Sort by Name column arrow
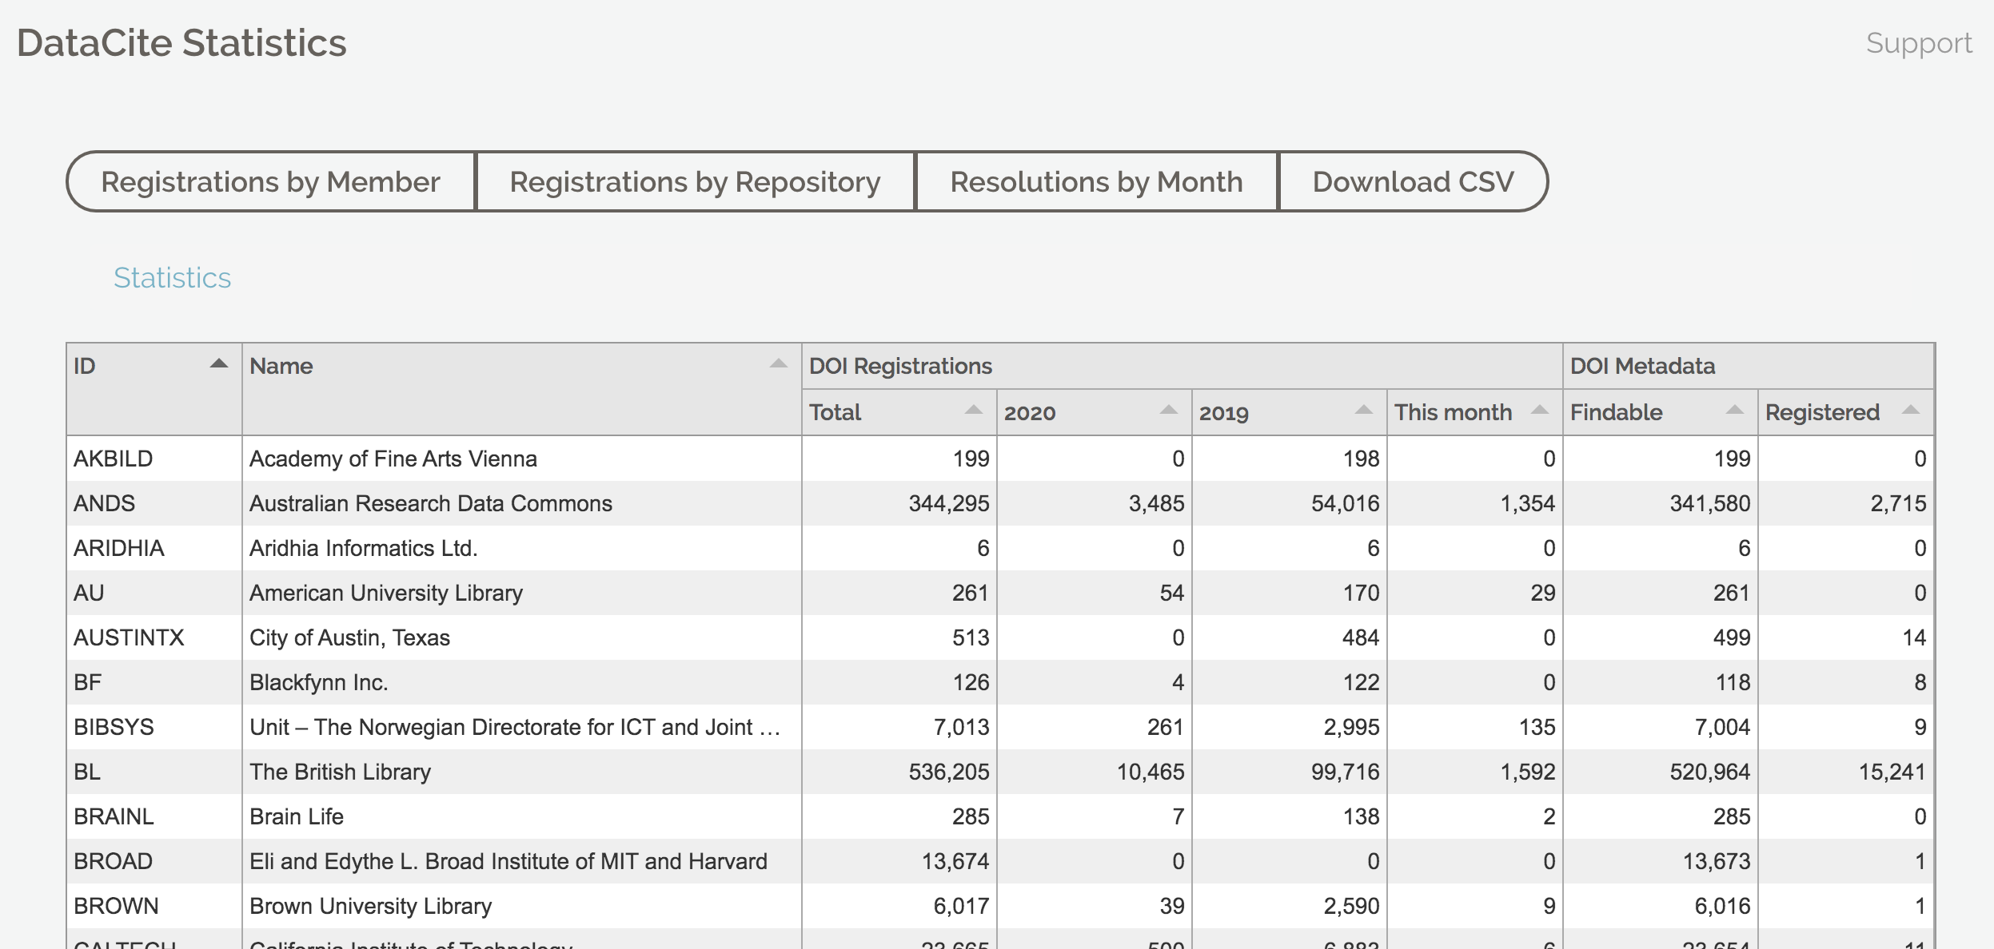Screen dimensions: 1994x949 pos(778,364)
